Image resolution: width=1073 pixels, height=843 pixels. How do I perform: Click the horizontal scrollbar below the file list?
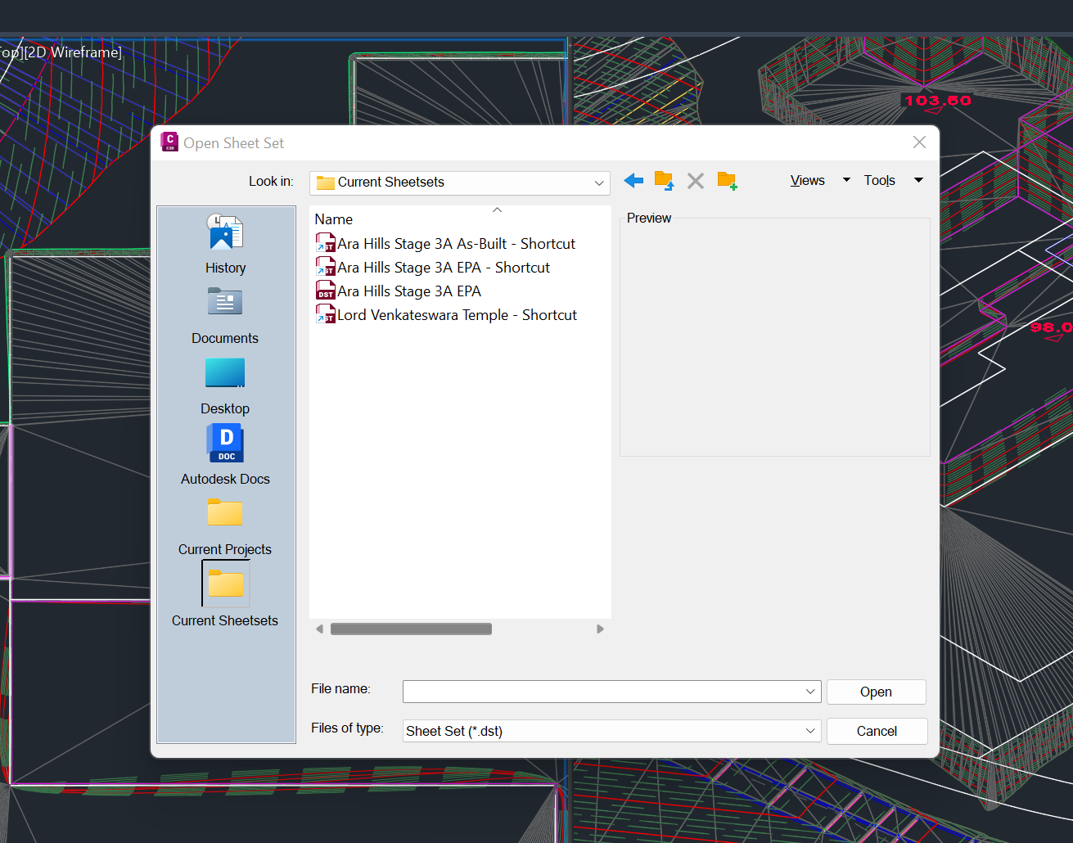coord(410,629)
